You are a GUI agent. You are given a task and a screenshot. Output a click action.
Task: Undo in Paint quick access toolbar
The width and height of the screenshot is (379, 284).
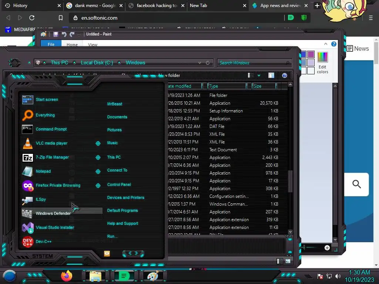pyautogui.click(x=64, y=34)
